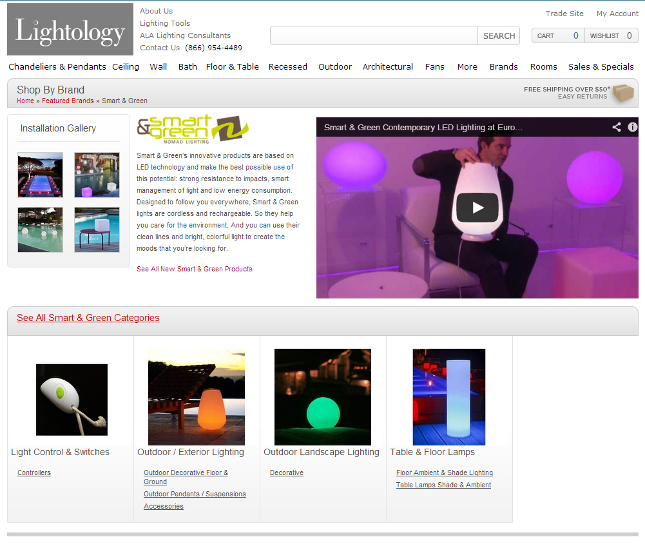The image size is (645, 546).
Task: Click Table Lamps Shade & Ambient link
Action: tap(443, 485)
